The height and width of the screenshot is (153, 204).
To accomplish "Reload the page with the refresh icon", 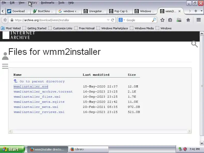I will click(113, 20).
